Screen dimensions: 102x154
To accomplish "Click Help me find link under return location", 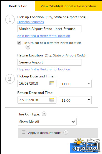I will [44, 69].
